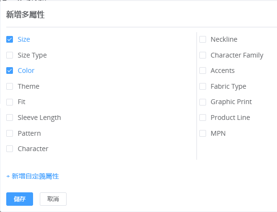Check the Sleeve Length option

point(10,118)
